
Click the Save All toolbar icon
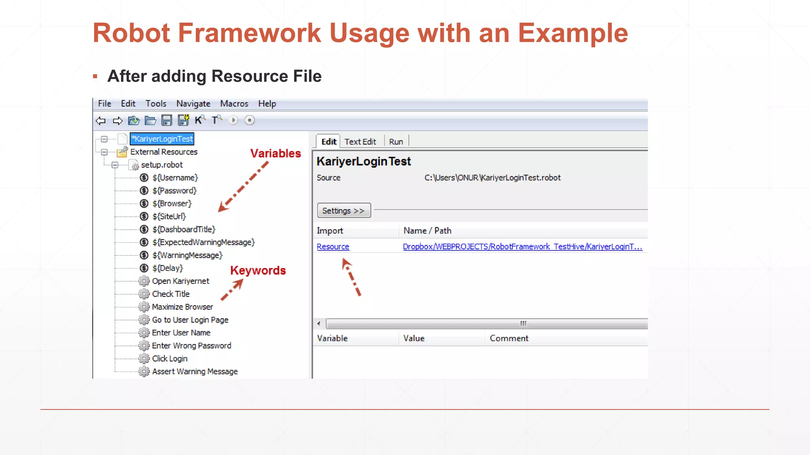coord(183,120)
